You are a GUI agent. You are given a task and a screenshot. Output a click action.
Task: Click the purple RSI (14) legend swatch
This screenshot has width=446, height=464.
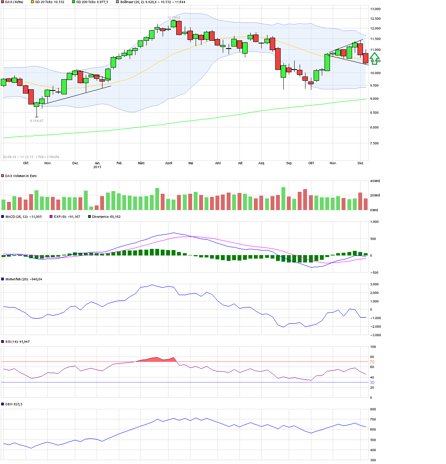[3, 341]
